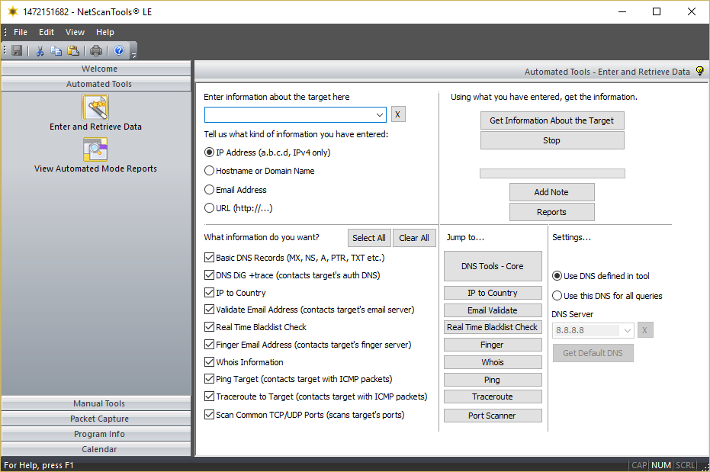Image resolution: width=710 pixels, height=472 pixels.
Task: Expand the DNS Server dropdown
Action: tap(627, 330)
